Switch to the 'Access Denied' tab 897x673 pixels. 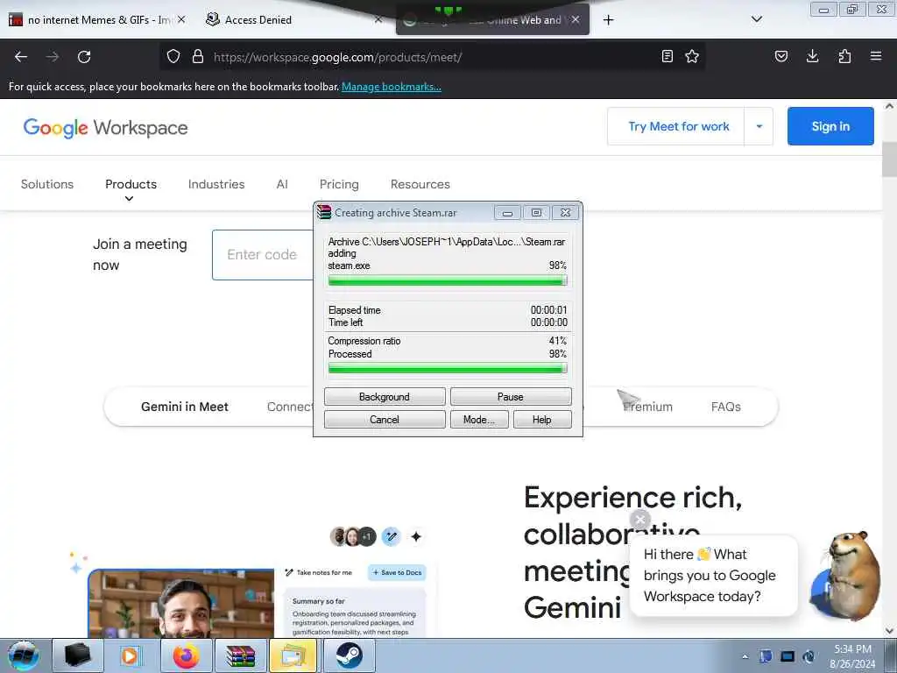pyautogui.click(x=258, y=20)
